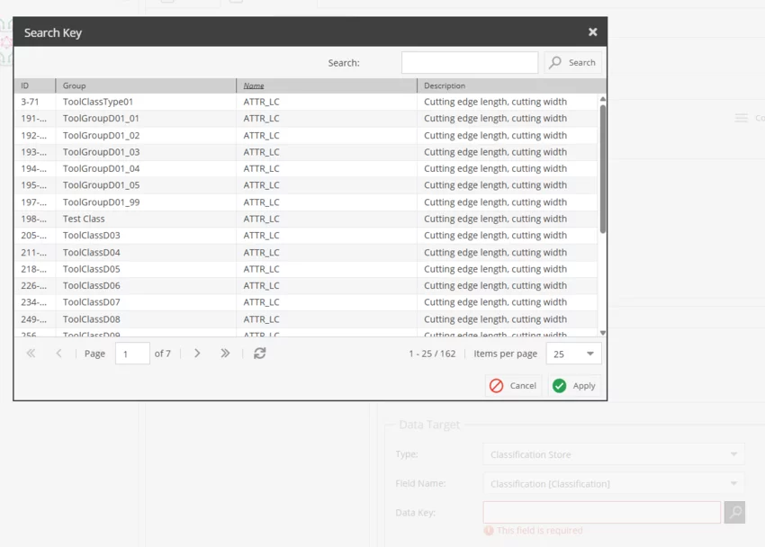Sort the table by ID column header
The width and height of the screenshot is (765, 547).
point(34,85)
